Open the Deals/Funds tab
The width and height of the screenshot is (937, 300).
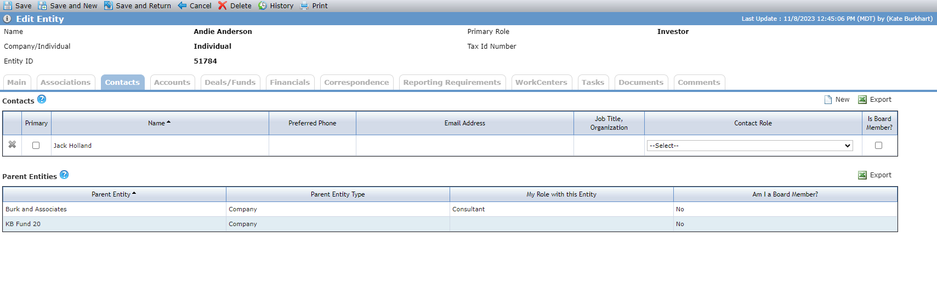coord(230,82)
